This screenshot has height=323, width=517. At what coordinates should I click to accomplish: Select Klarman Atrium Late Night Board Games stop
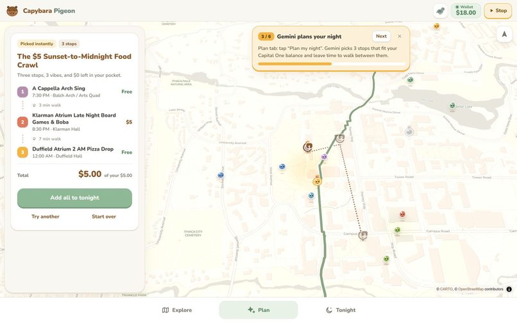point(74,122)
